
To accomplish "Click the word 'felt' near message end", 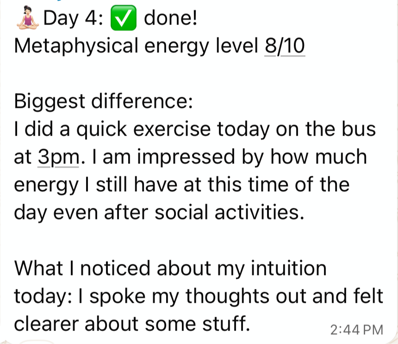I will 368,295.
